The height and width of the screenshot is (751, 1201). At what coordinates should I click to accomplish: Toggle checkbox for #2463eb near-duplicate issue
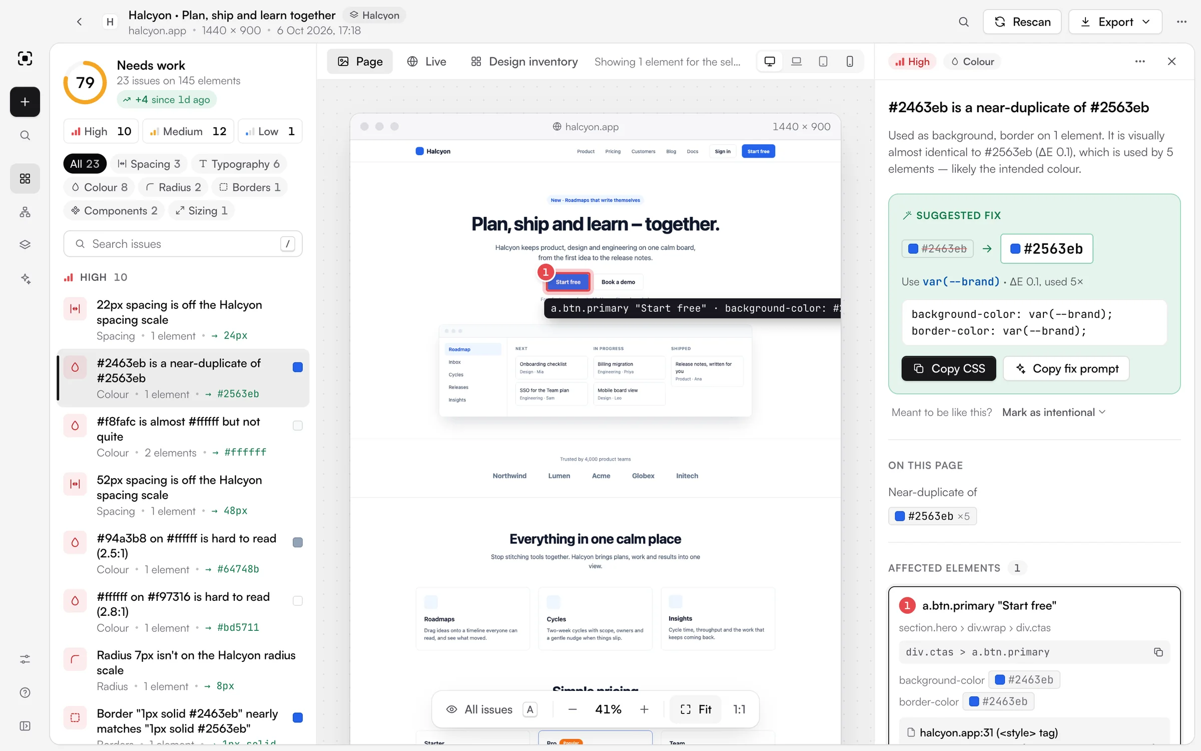pos(297,367)
